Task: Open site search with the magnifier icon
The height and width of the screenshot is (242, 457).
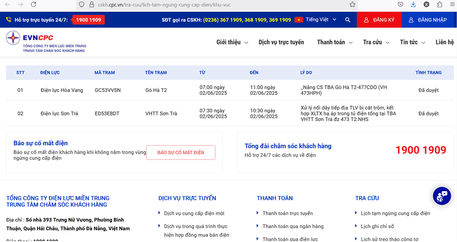Action: click(x=348, y=20)
